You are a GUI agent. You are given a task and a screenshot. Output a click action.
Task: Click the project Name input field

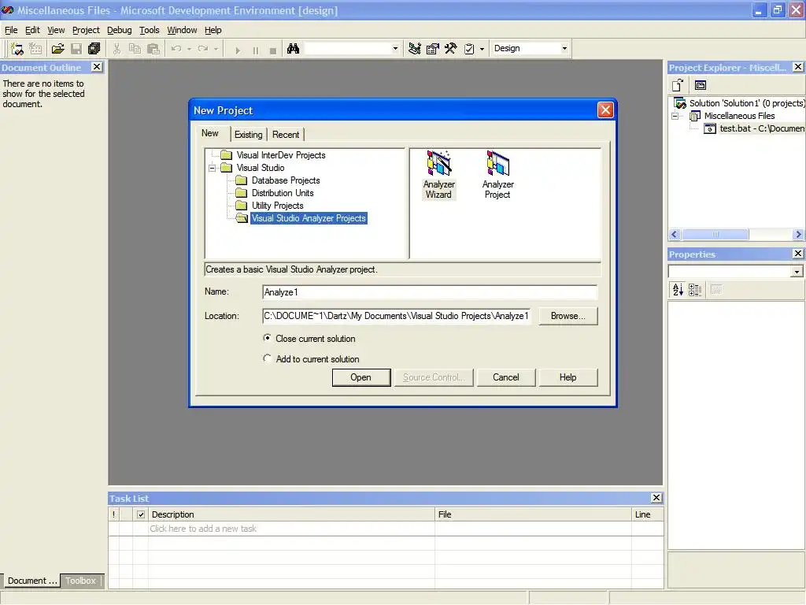tap(430, 292)
